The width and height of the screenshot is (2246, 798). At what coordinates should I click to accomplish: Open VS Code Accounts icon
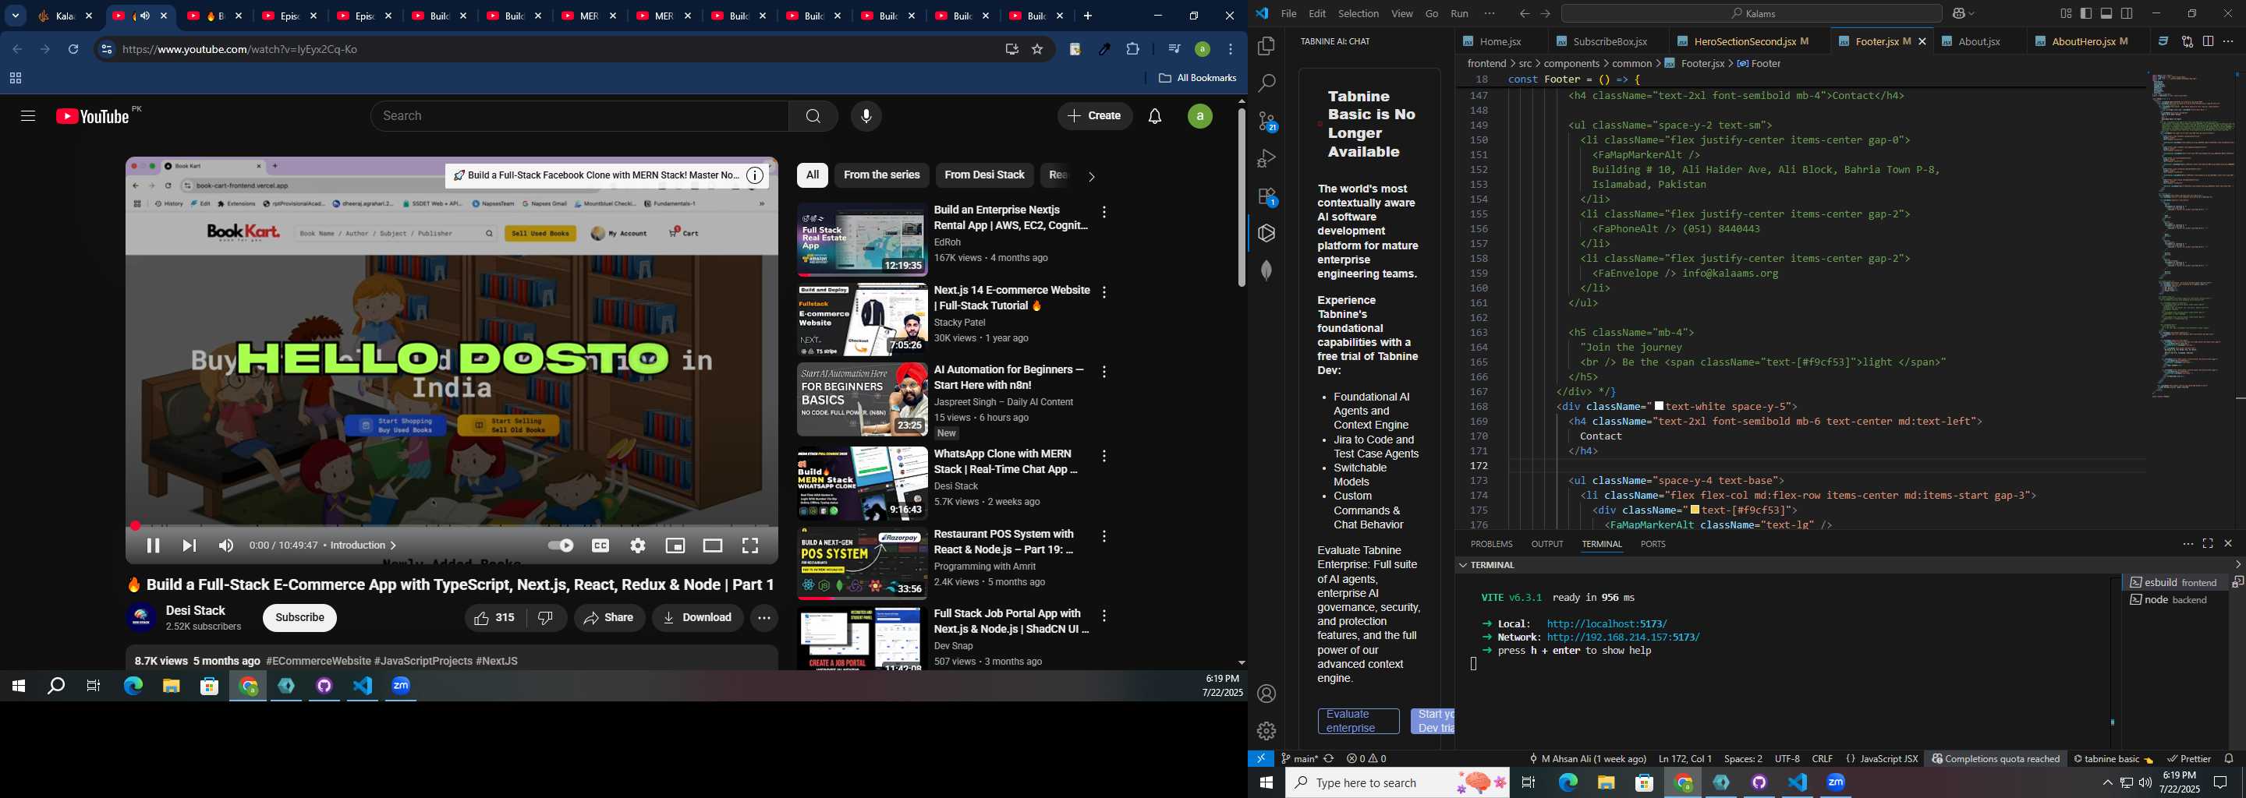(1266, 694)
